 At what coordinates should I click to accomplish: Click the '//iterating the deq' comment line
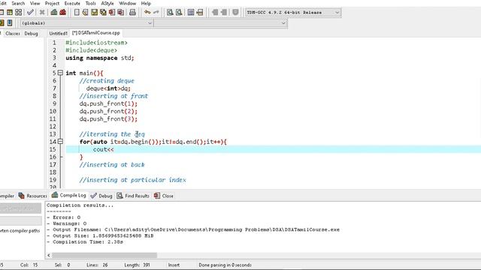click(112, 134)
